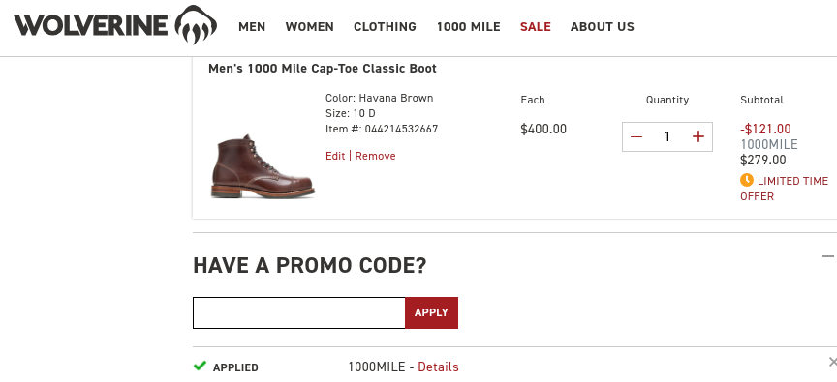Open the About Us menu
The width and height of the screenshot is (837, 382).
(x=603, y=27)
